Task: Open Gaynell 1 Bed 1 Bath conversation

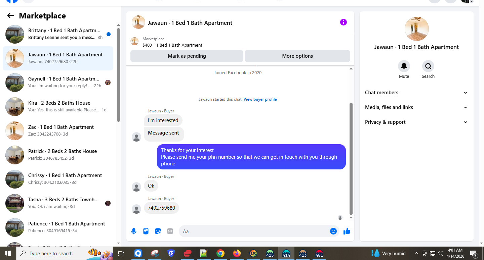Action: 58,83
